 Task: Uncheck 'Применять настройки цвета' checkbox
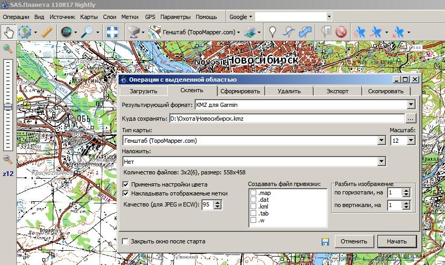[125, 184]
